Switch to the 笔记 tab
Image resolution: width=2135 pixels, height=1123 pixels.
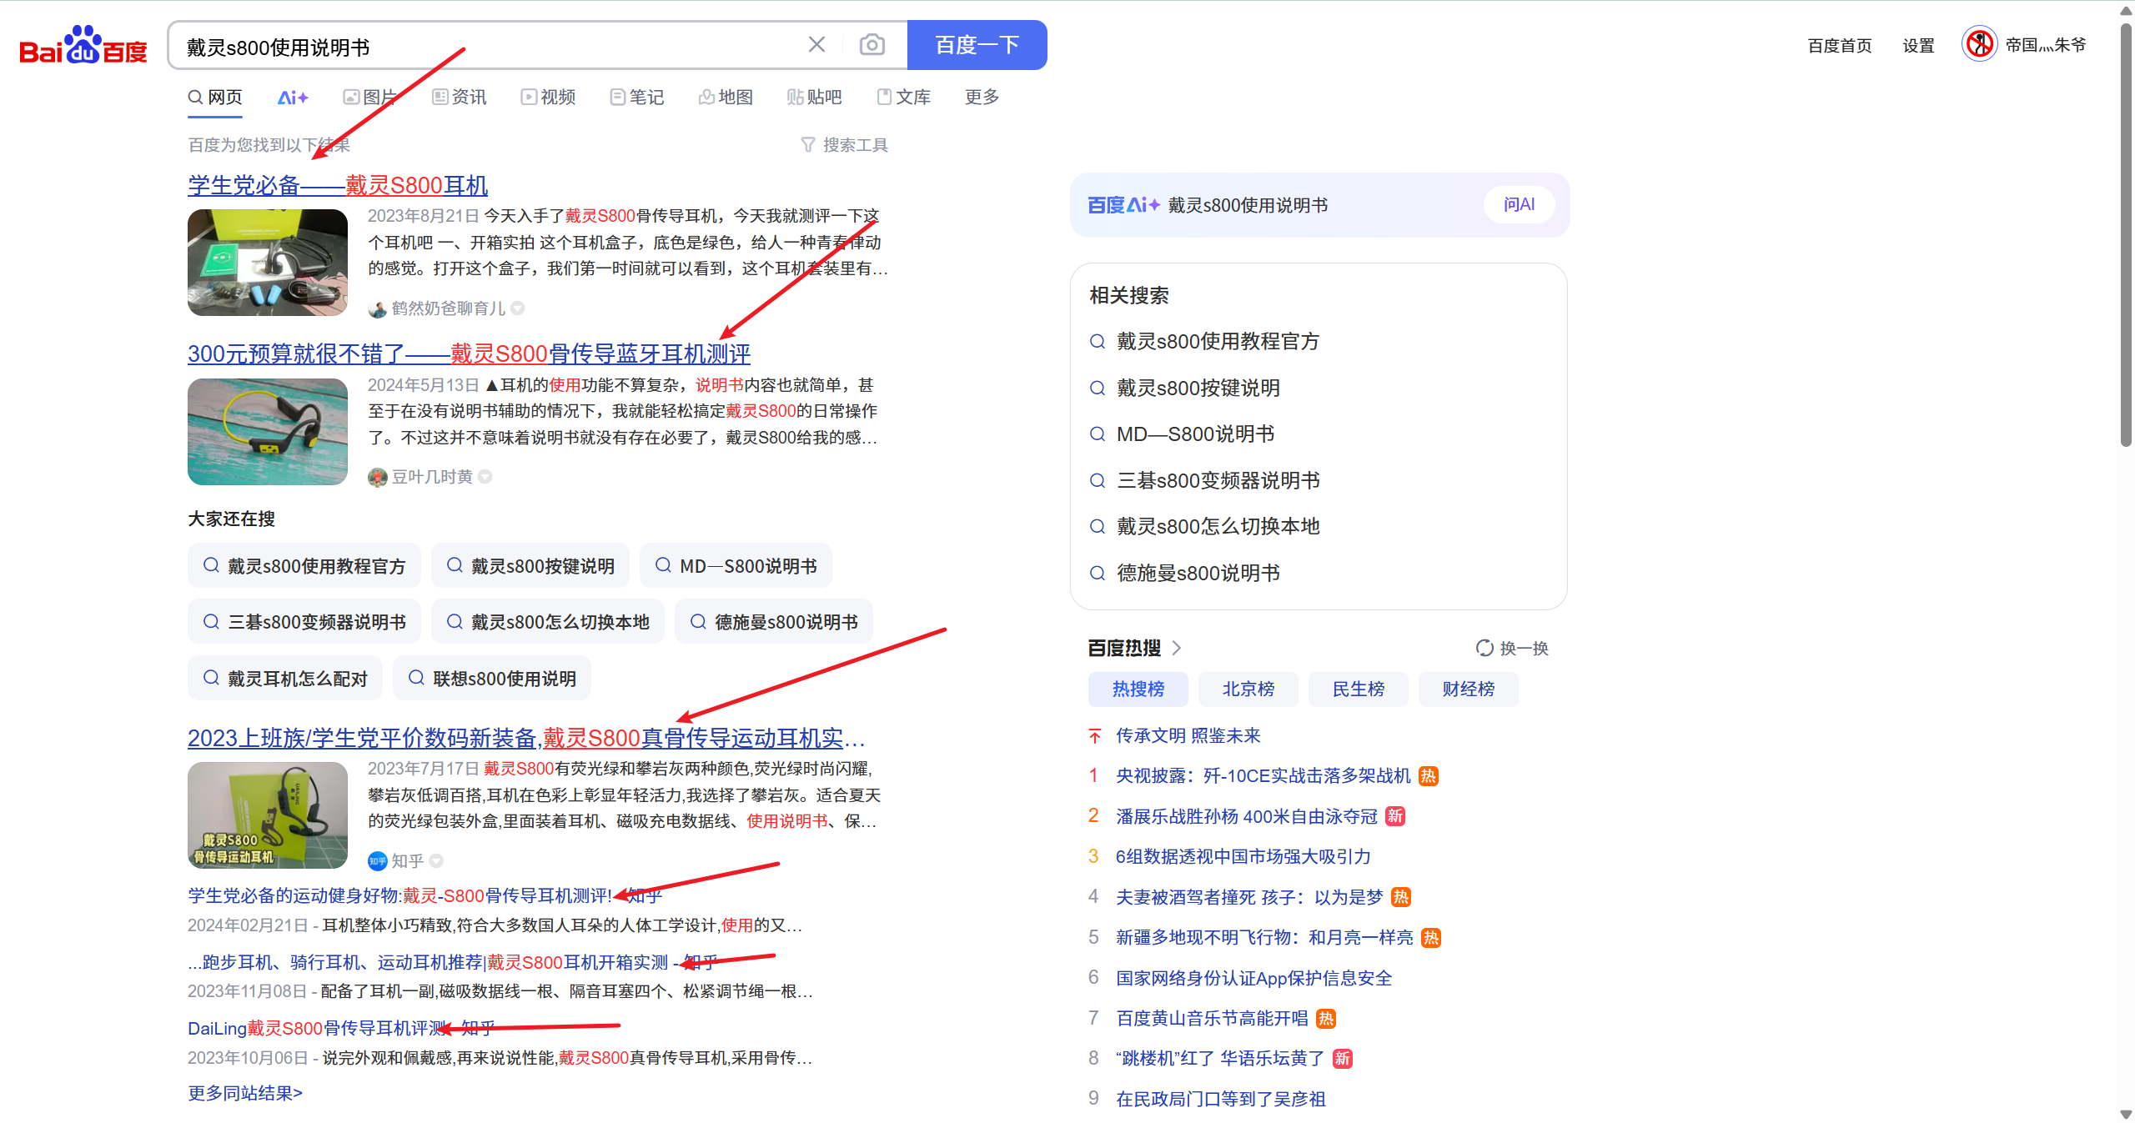(637, 98)
